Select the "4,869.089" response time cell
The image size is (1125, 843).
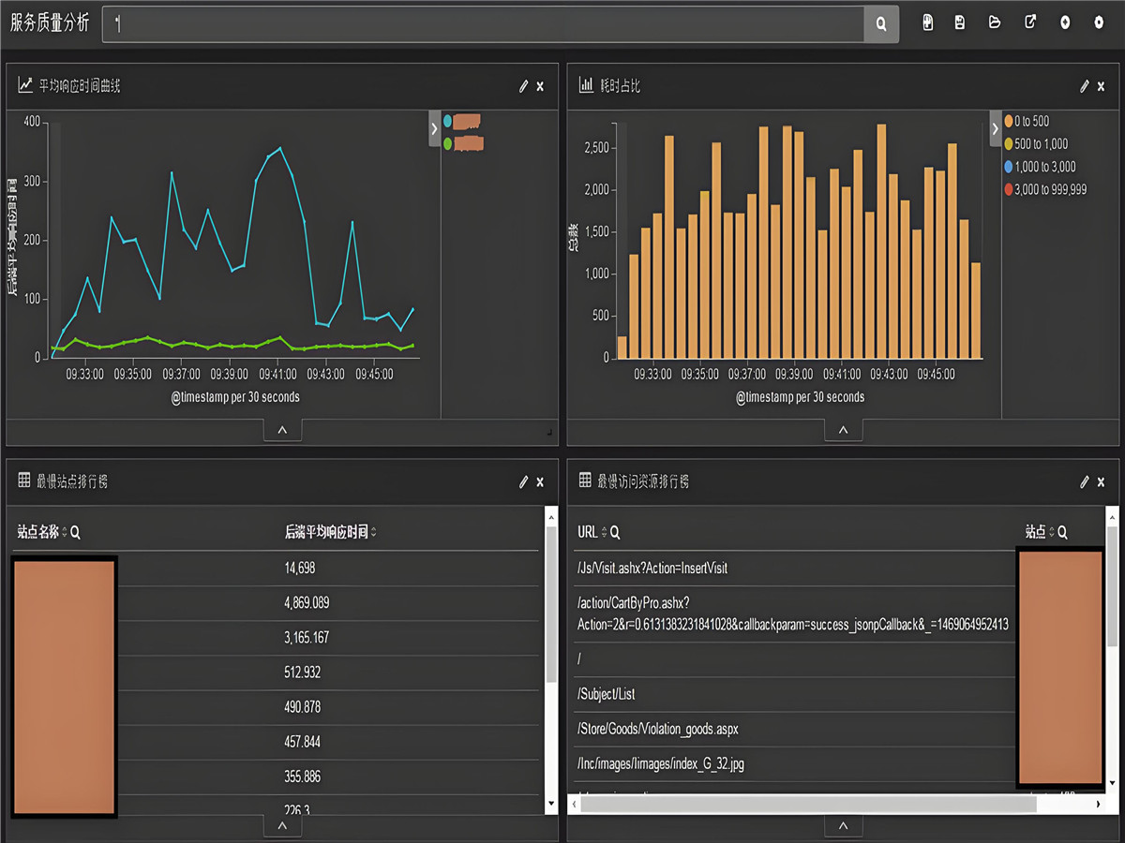click(x=307, y=602)
